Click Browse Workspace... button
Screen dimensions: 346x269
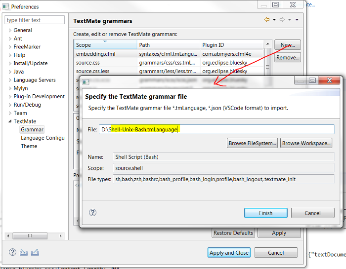point(306,143)
